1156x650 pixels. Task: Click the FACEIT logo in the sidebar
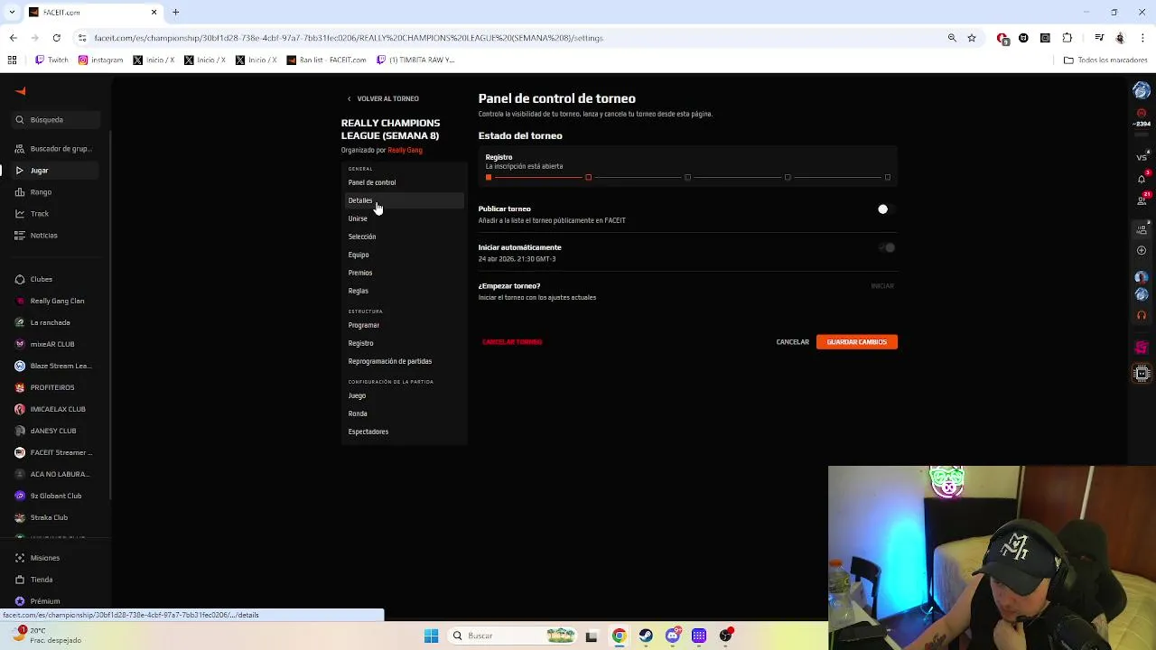[x=21, y=91]
